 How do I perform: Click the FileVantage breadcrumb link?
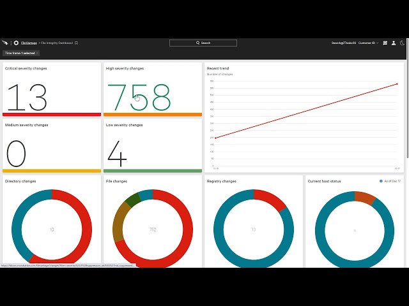coord(29,43)
